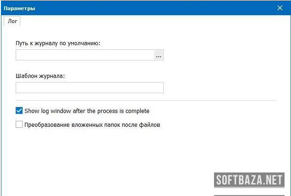The image size is (291, 196).
Task: Click the SOFTBAZA.NET watermark
Action: (x=249, y=180)
